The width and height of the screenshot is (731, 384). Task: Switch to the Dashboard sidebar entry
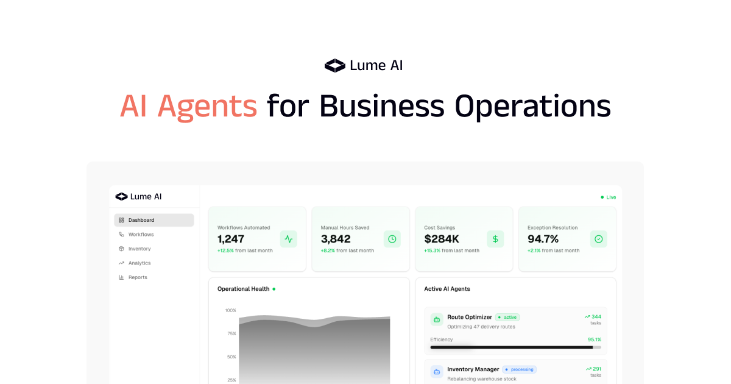pyautogui.click(x=141, y=220)
